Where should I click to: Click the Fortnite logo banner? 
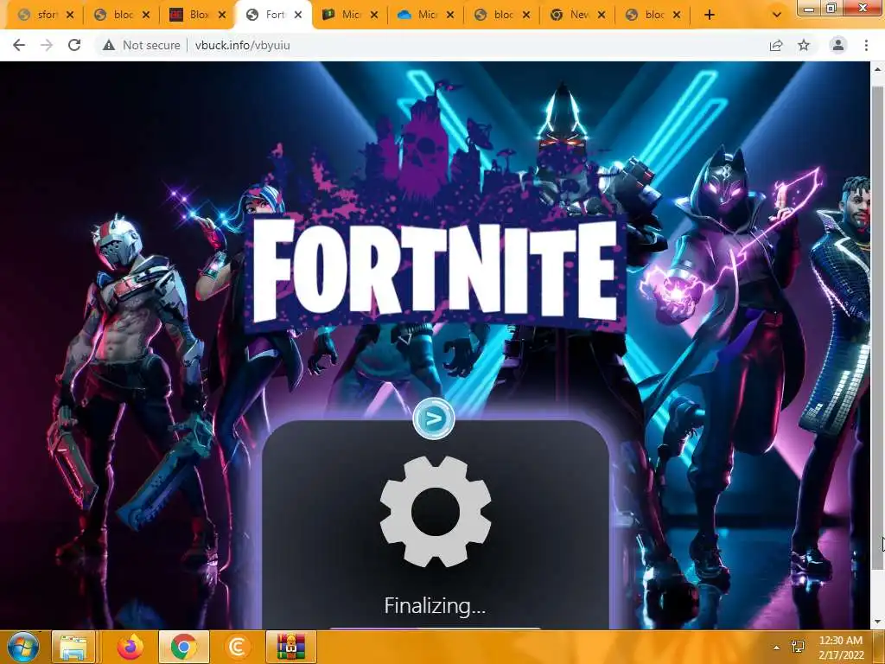point(436,272)
